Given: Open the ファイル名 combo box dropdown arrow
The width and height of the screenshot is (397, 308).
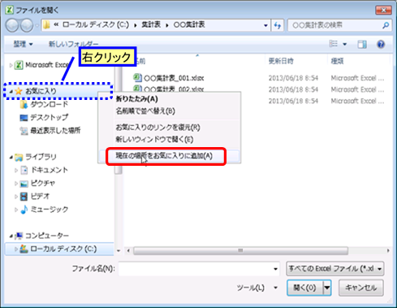Looking at the screenshot, I should [275, 269].
